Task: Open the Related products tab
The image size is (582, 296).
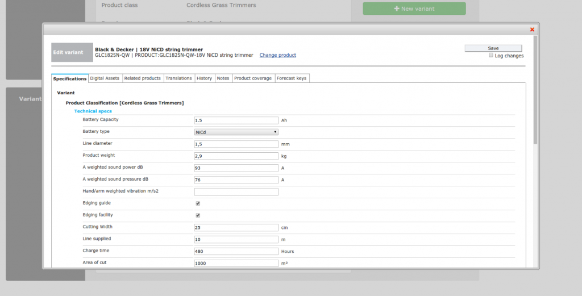Action: (x=142, y=78)
